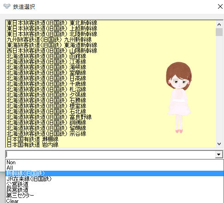This screenshot has height=203, width=224.
Task: Close the 鉄道選択 dialog
Action: 220,6
